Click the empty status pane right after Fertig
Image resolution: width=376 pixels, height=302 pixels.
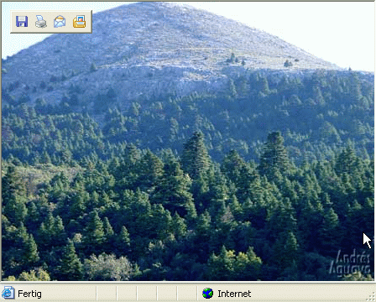107,294
